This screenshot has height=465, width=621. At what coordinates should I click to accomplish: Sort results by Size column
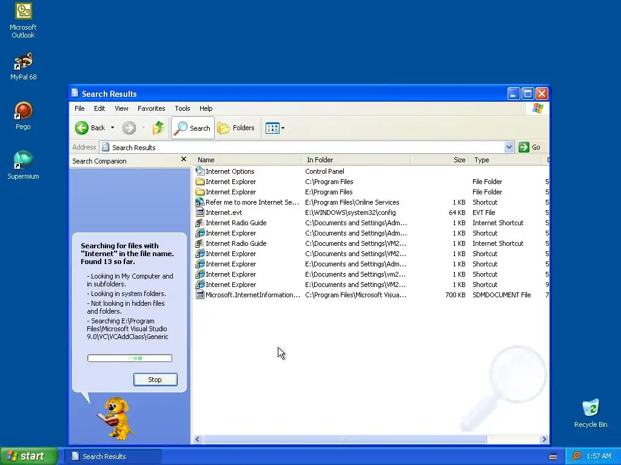point(440,160)
